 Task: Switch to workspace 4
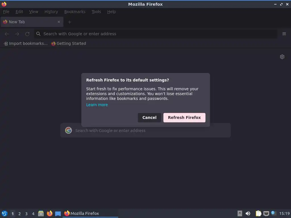click(33, 213)
